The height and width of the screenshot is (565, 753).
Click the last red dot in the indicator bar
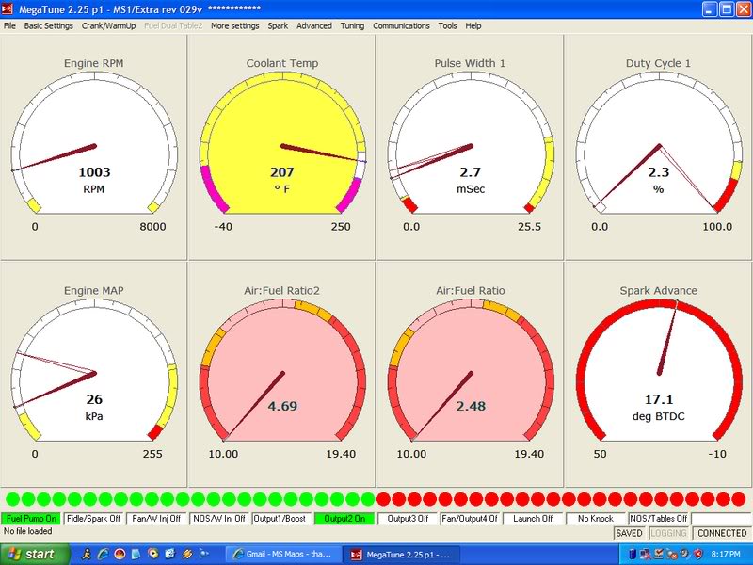click(x=739, y=499)
